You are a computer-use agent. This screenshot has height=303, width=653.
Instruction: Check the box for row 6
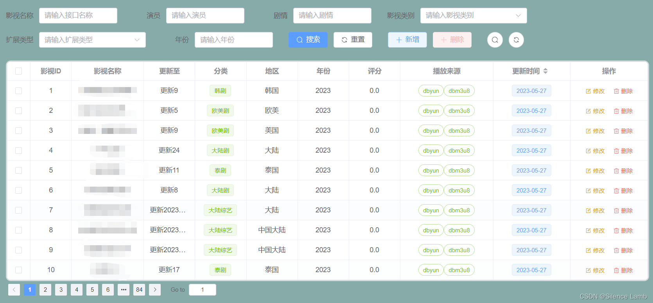(x=18, y=190)
